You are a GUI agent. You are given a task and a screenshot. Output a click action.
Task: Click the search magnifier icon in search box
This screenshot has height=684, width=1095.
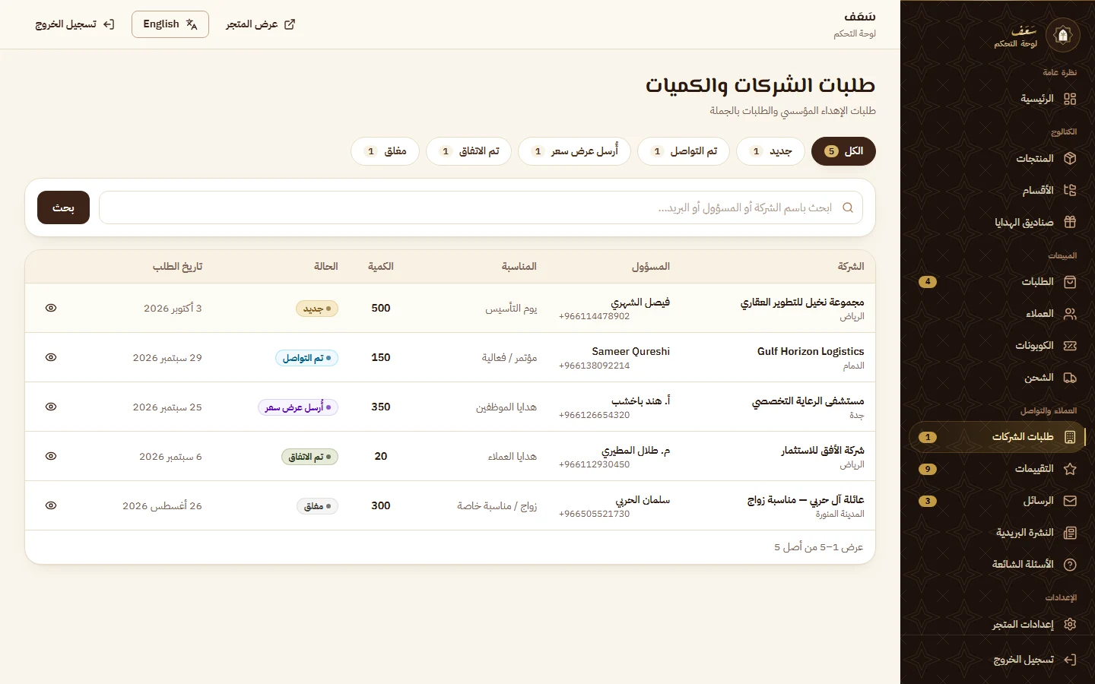coord(848,207)
